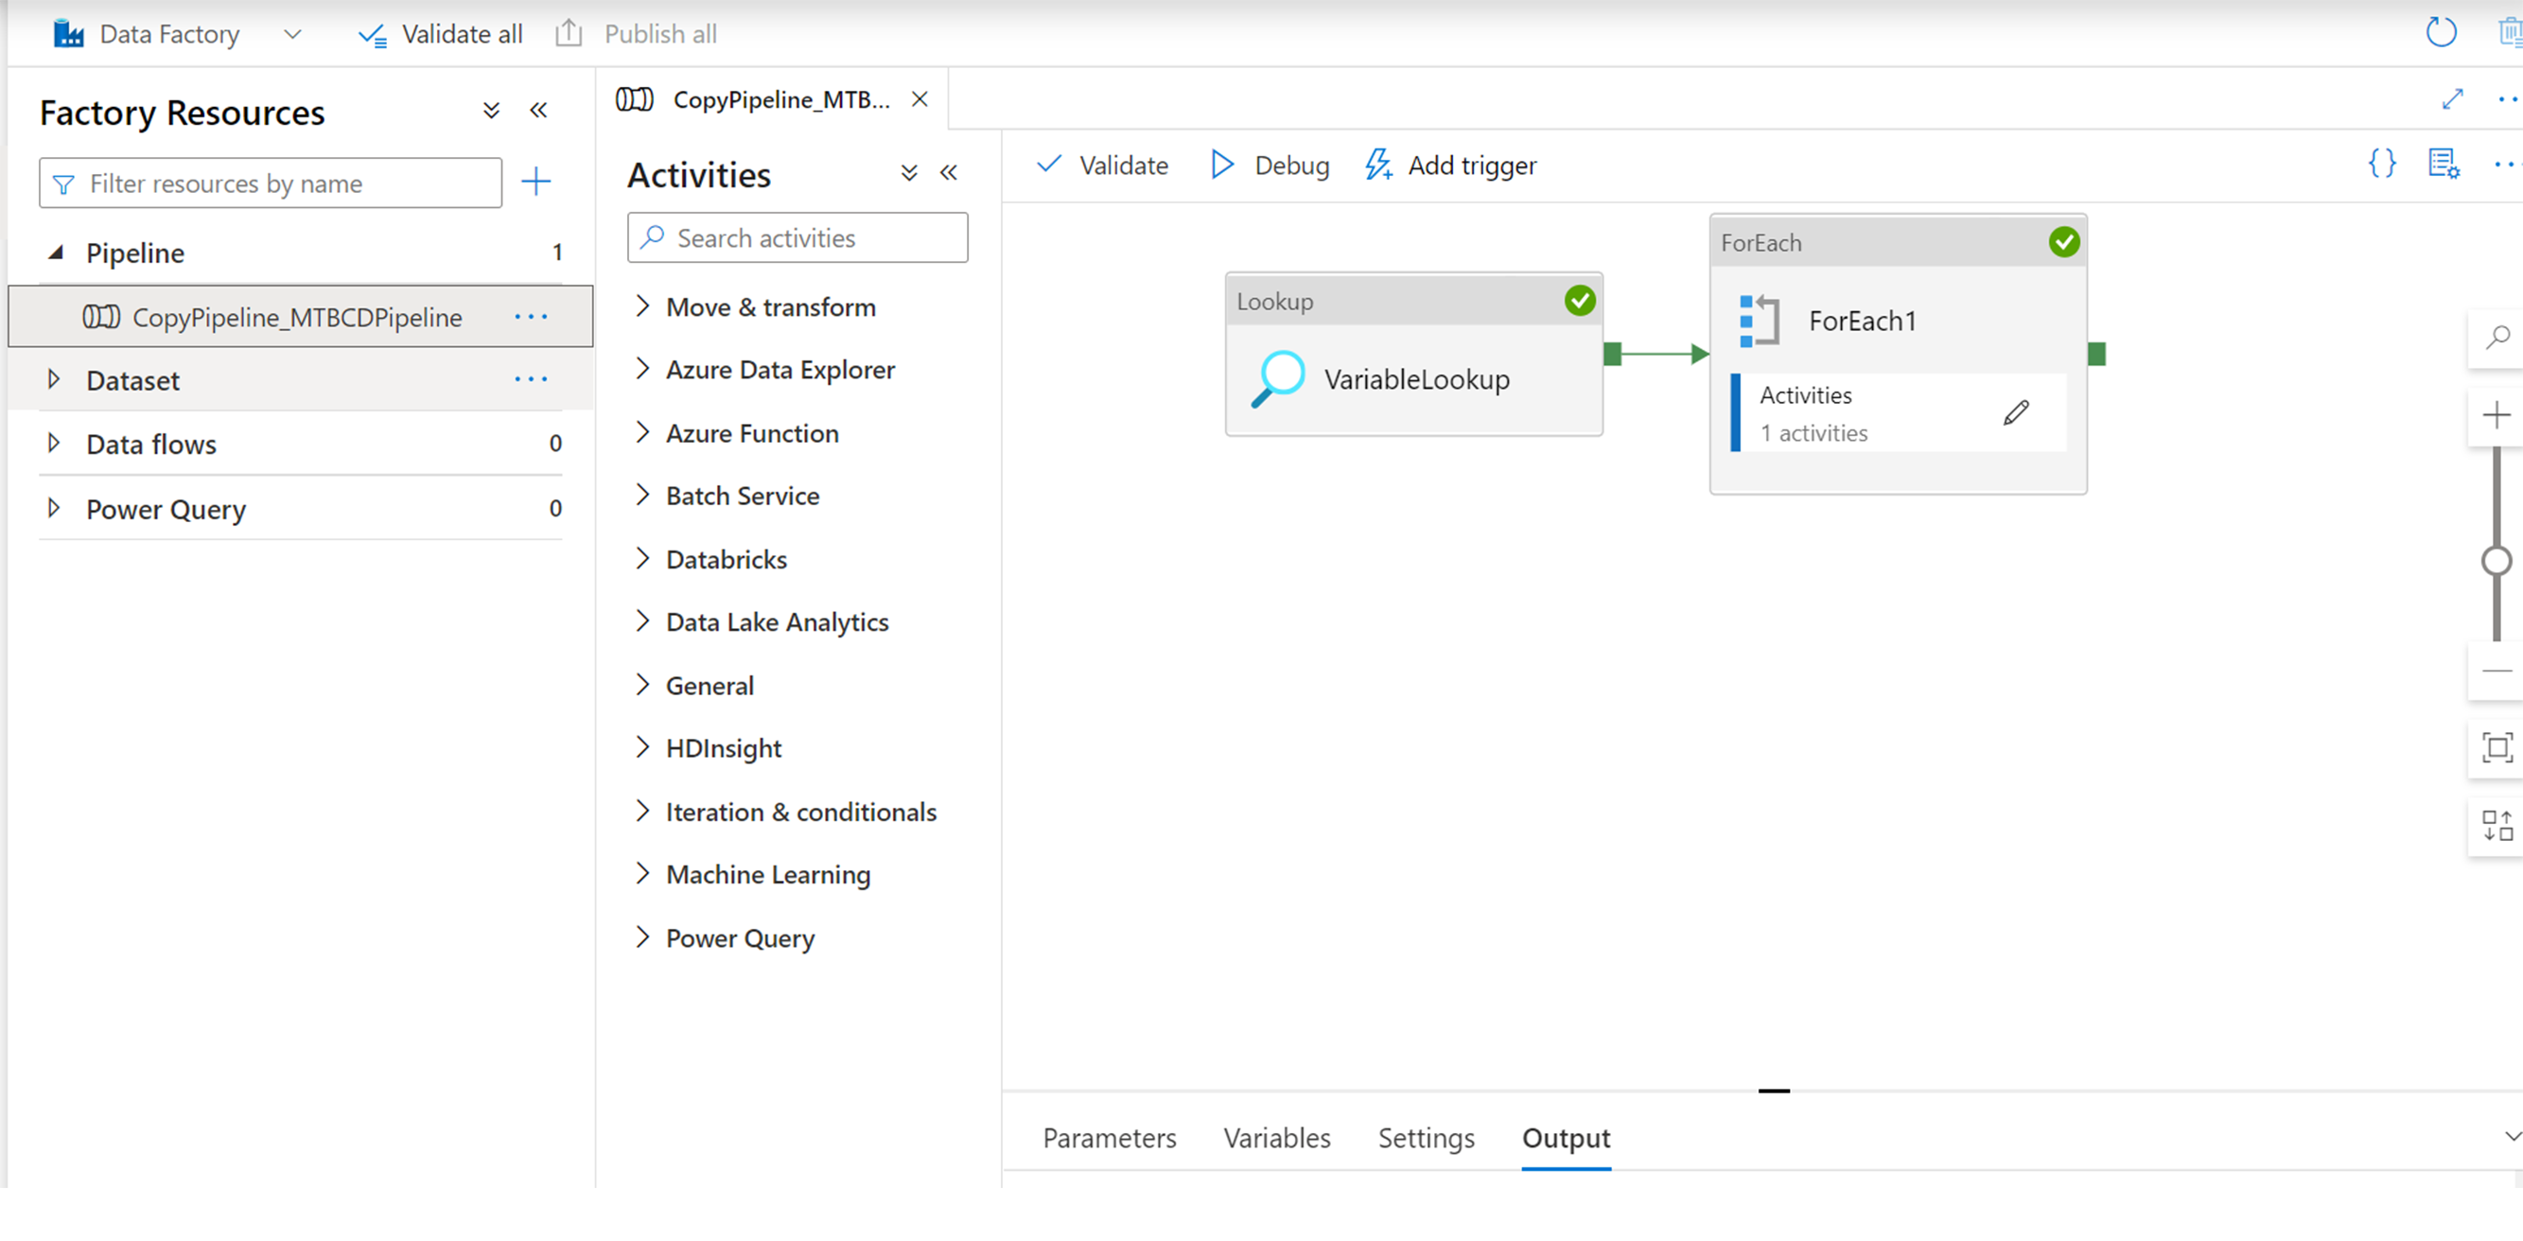Focus the Filter resources by name field

271,184
